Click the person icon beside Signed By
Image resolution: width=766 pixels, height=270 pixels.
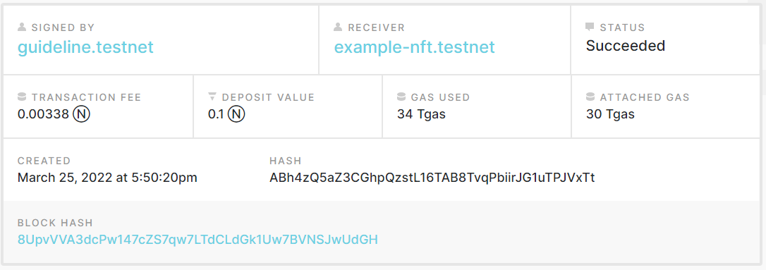(x=22, y=27)
